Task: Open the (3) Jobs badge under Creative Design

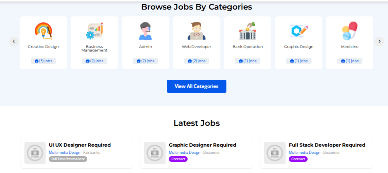Action: tap(43, 61)
